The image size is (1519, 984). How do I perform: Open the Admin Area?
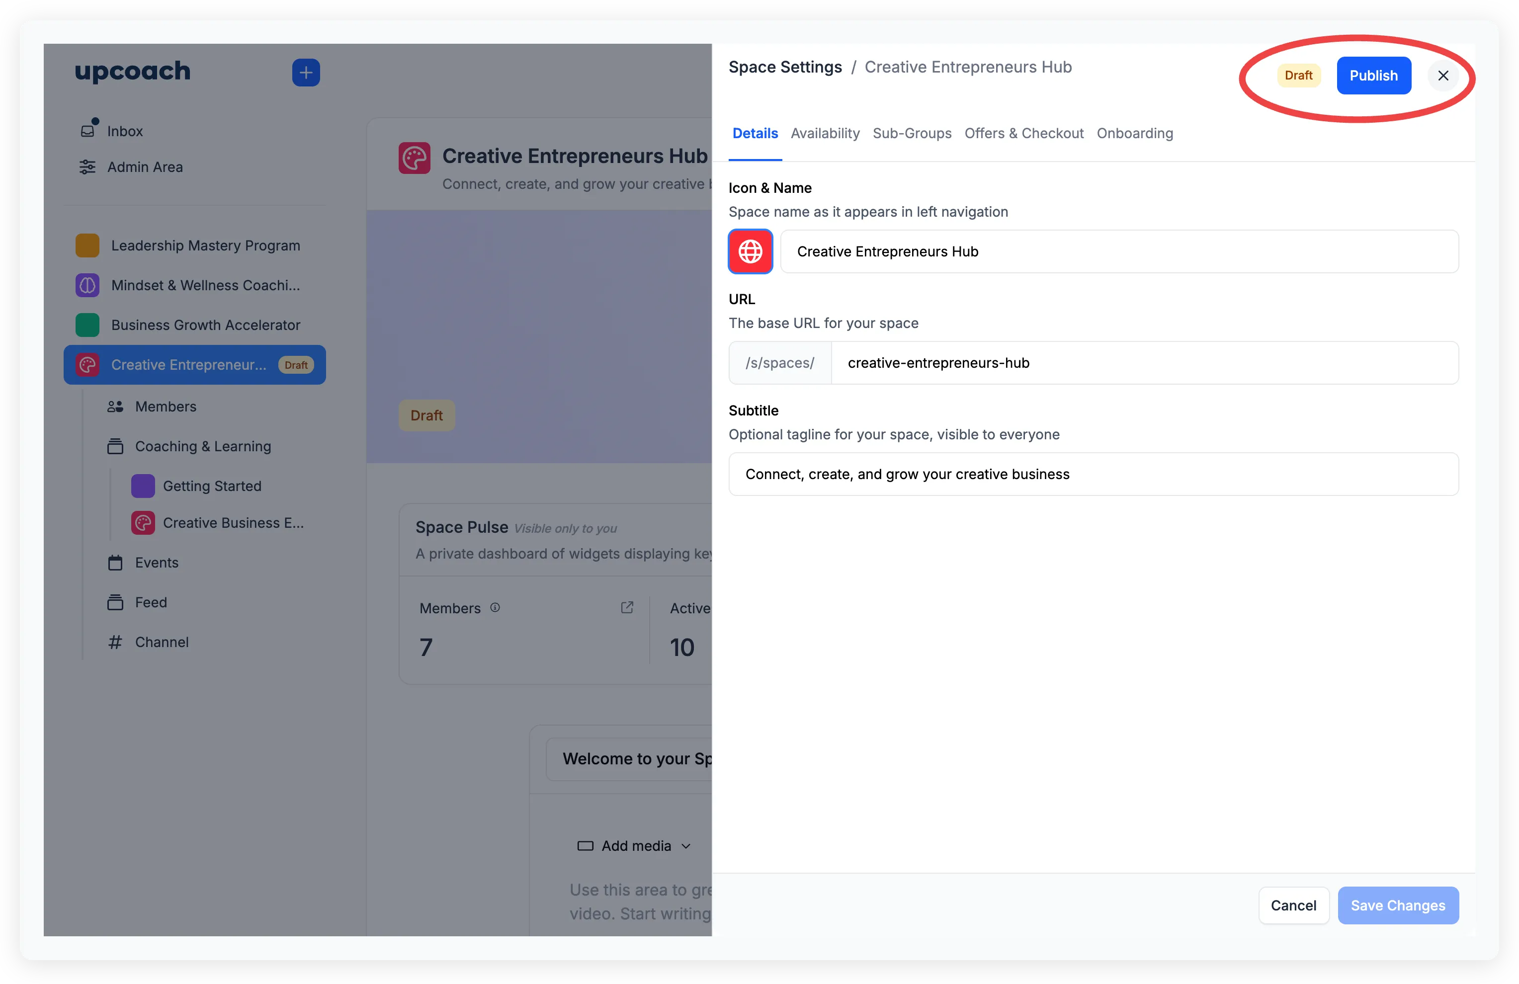coord(146,166)
